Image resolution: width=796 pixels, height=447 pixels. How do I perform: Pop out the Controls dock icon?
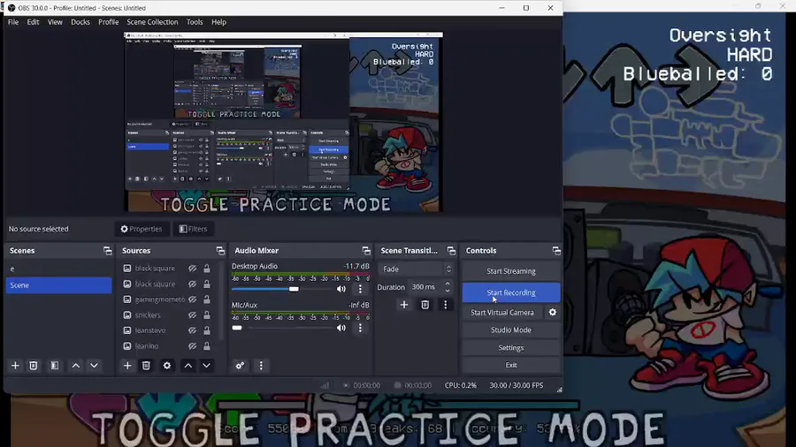pos(556,250)
